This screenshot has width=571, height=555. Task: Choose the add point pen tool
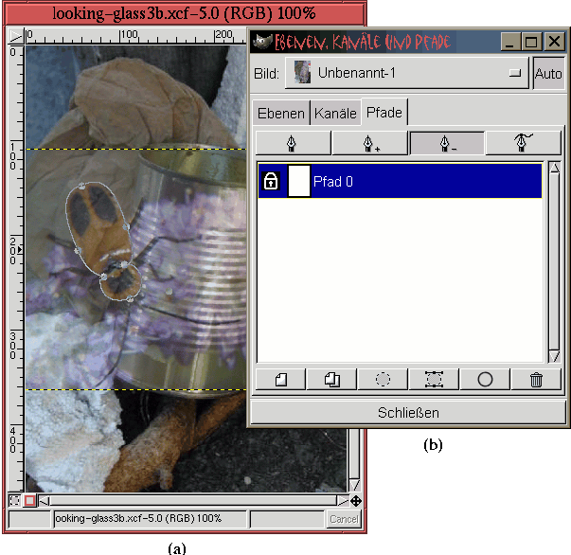369,142
